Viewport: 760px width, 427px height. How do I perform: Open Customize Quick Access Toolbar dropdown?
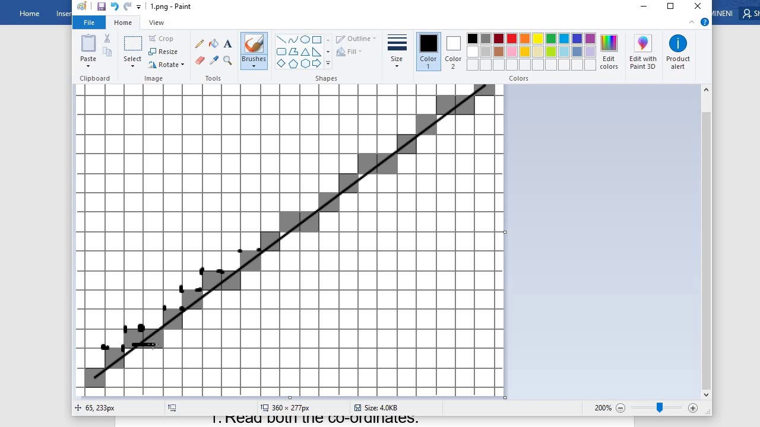pos(138,7)
